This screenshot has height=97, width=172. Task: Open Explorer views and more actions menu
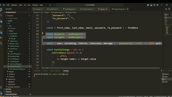tap(29, 9)
